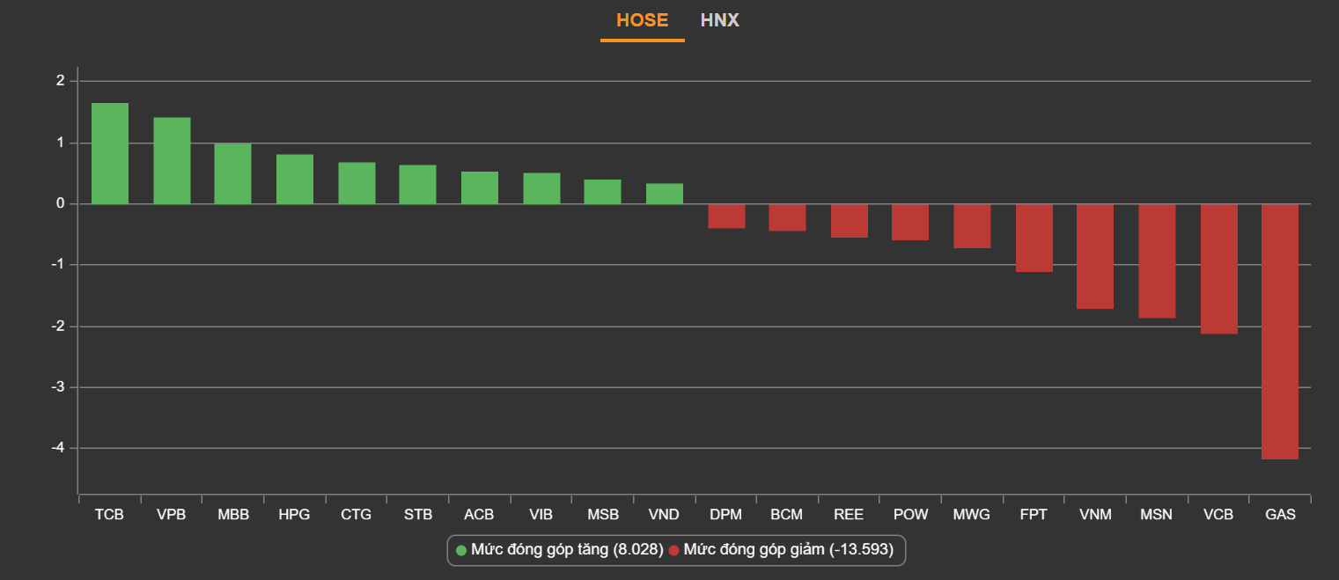
Task: Click the MSN red bar
Action: tap(1157, 261)
